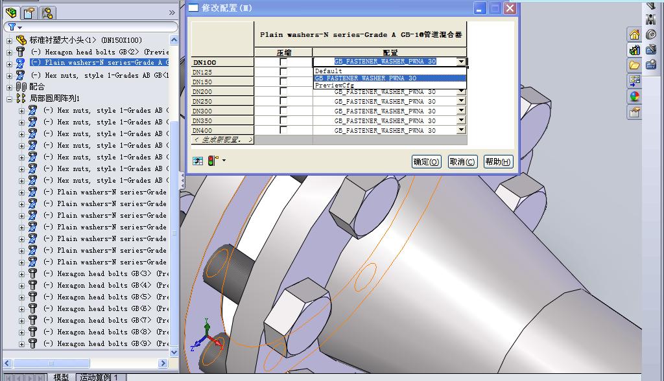Tick the 压缩 checkbox for DN125
This screenshot has width=664, height=381.
283,72
